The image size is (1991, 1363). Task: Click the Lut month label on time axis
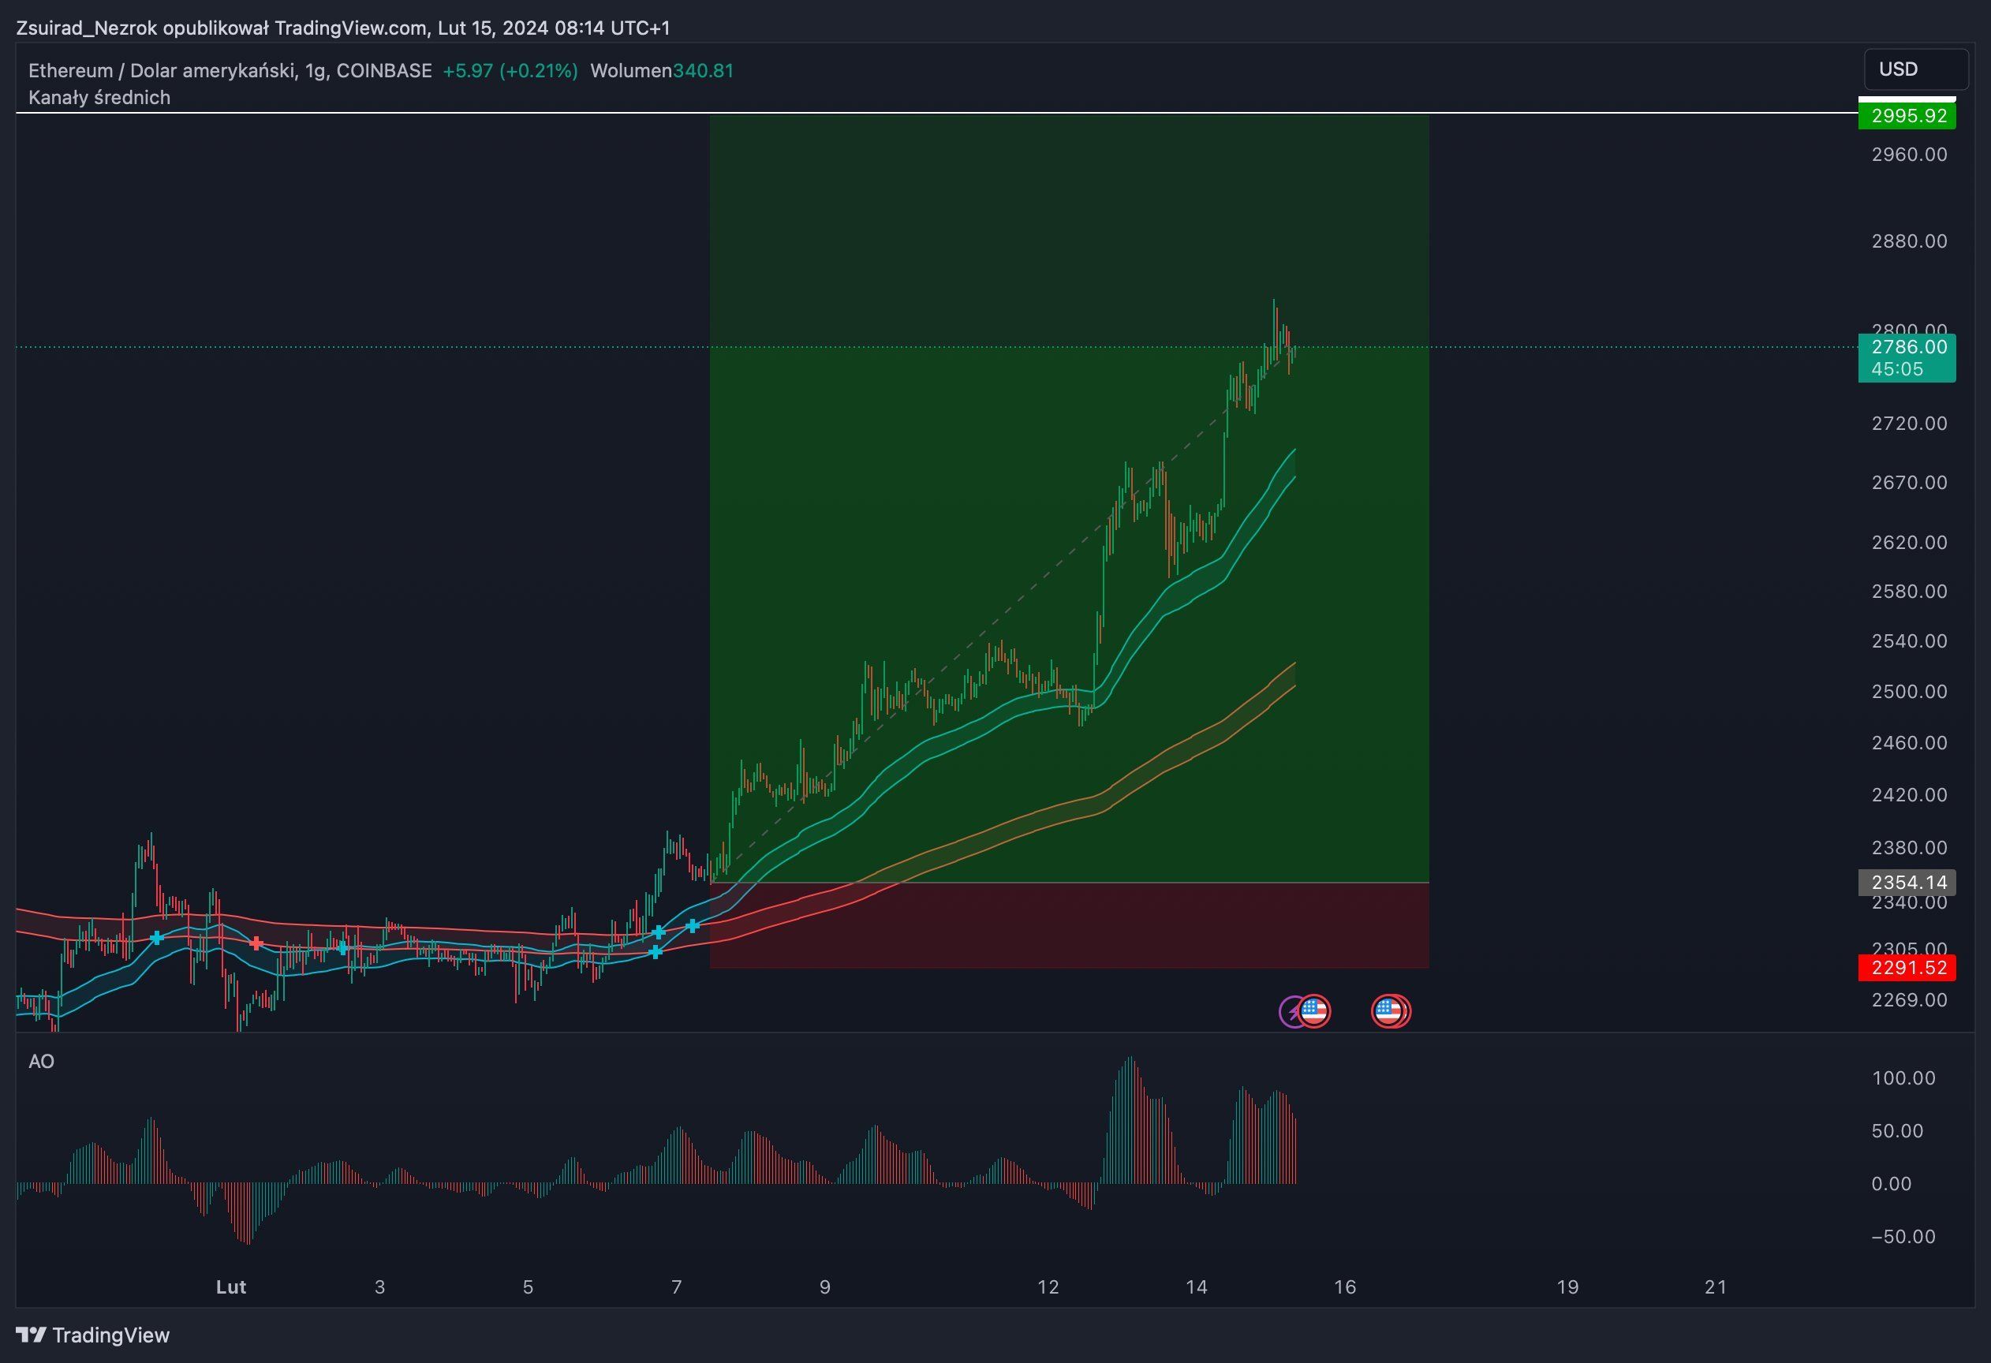(x=231, y=1286)
